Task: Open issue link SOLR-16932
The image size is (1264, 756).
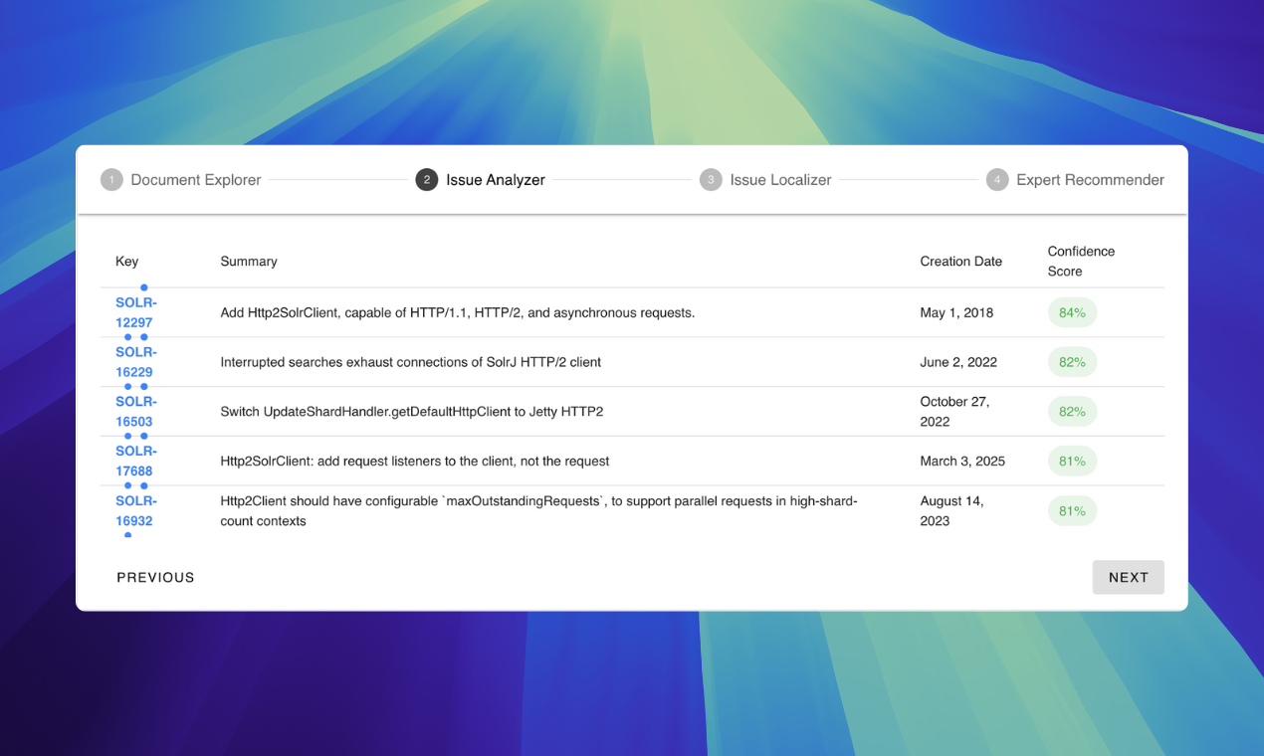Action: [x=136, y=511]
